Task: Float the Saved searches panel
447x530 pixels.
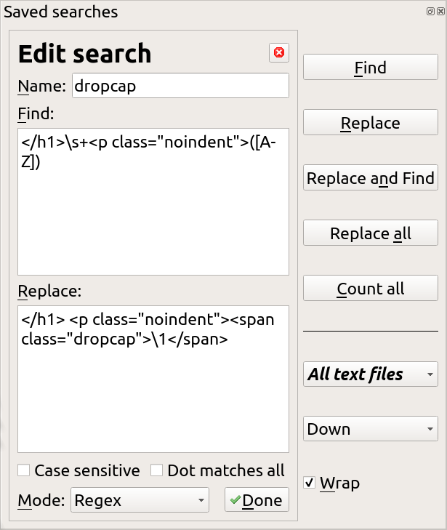Action: coord(431,12)
